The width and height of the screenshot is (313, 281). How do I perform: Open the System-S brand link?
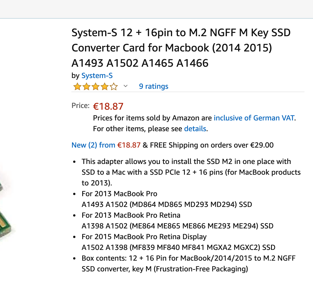(x=97, y=76)
